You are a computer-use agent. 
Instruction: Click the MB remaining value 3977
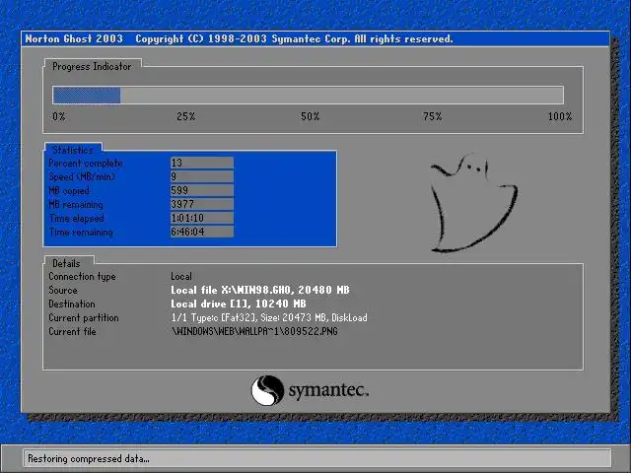click(201, 204)
